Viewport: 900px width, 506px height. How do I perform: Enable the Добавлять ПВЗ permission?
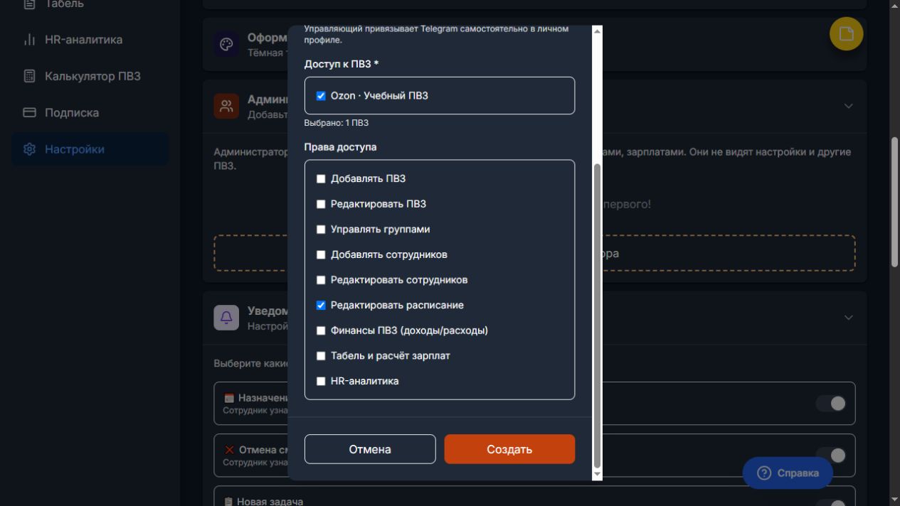tap(321, 179)
